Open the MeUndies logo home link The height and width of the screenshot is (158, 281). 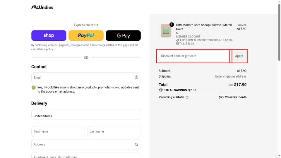[x=42, y=7]
